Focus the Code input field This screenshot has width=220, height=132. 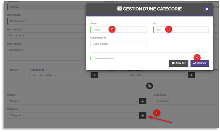point(118,30)
